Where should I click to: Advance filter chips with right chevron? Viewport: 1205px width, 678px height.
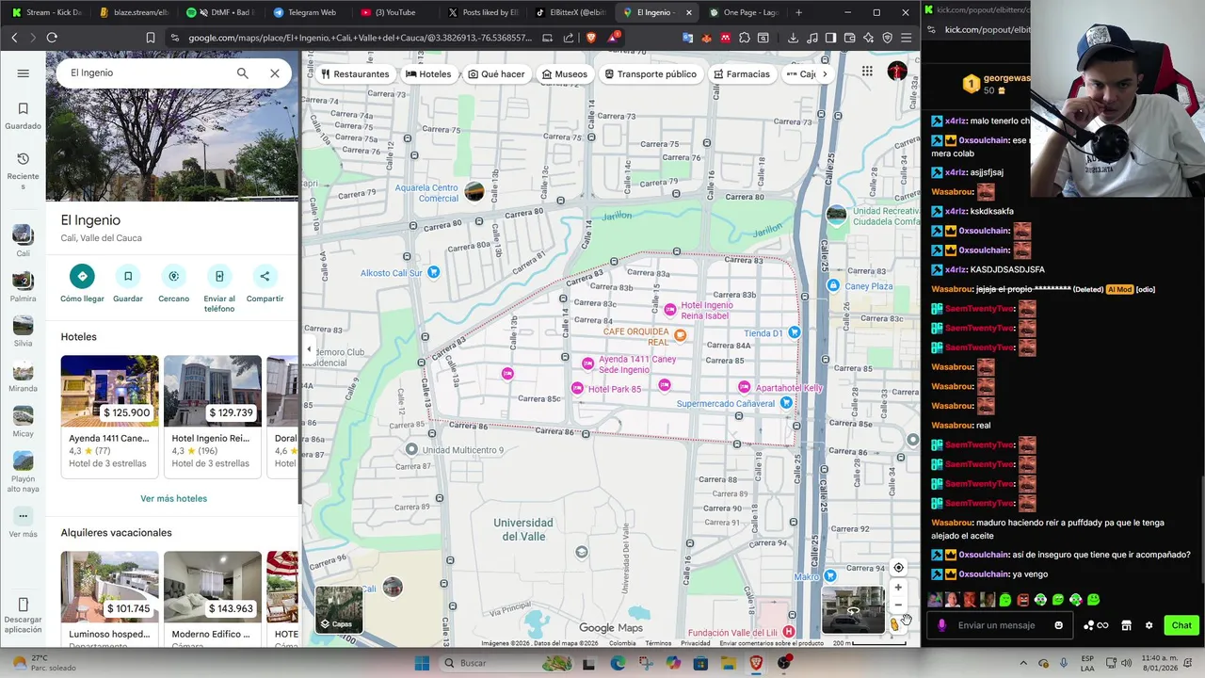825,73
